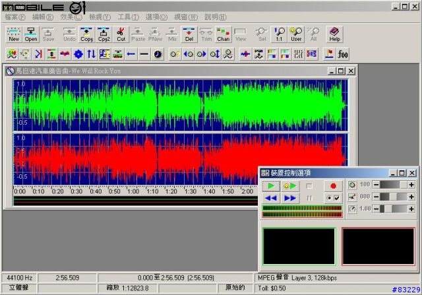Viewport: 422px width, 295px height.
Task: Click the plus button of the balance slider
Action: coord(411,197)
